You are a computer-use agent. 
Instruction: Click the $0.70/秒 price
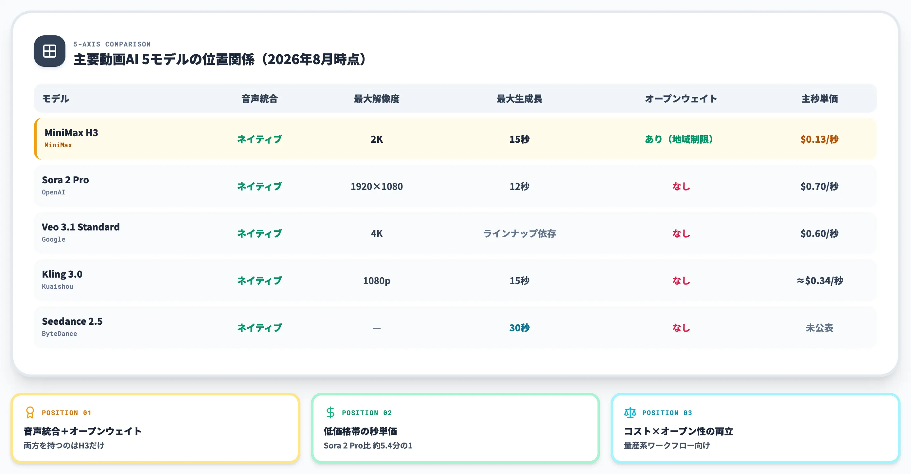(x=820, y=186)
